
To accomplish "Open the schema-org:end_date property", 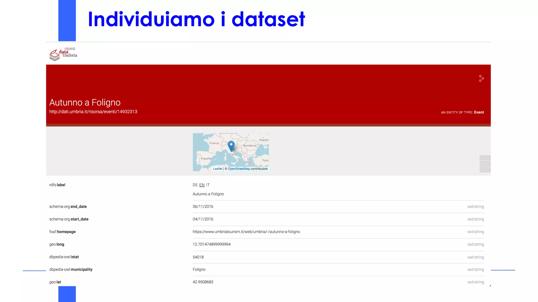I will pyautogui.click(x=68, y=207).
